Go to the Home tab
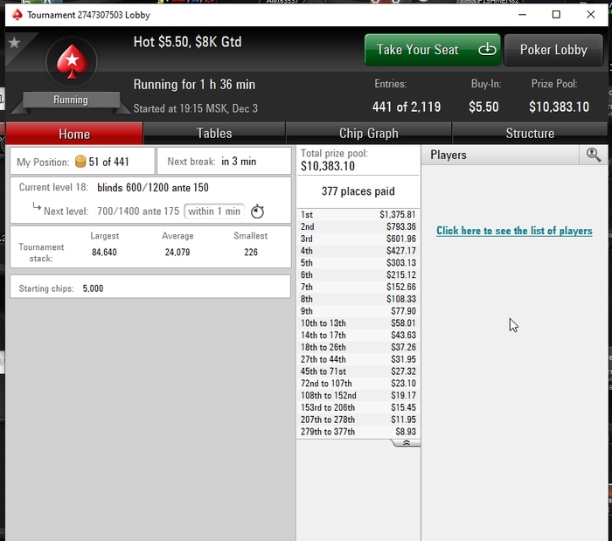Viewport: 612px width, 541px height. [74, 134]
